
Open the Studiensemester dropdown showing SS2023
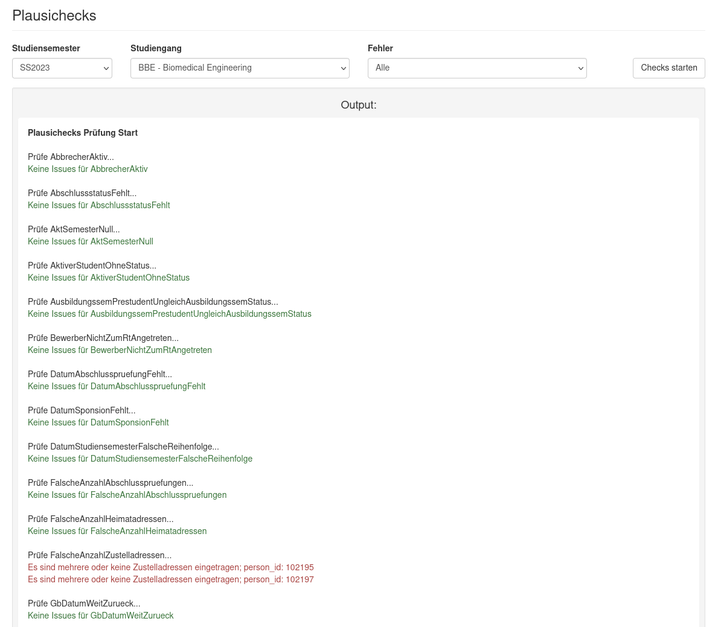point(62,68)
